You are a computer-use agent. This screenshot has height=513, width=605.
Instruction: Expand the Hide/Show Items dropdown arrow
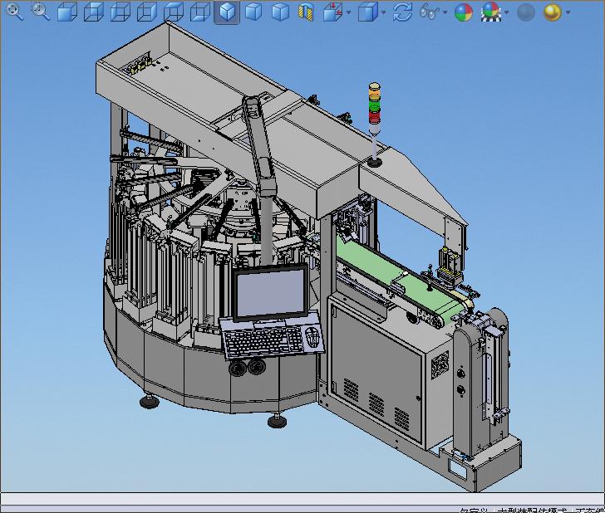tap(445, 12)
